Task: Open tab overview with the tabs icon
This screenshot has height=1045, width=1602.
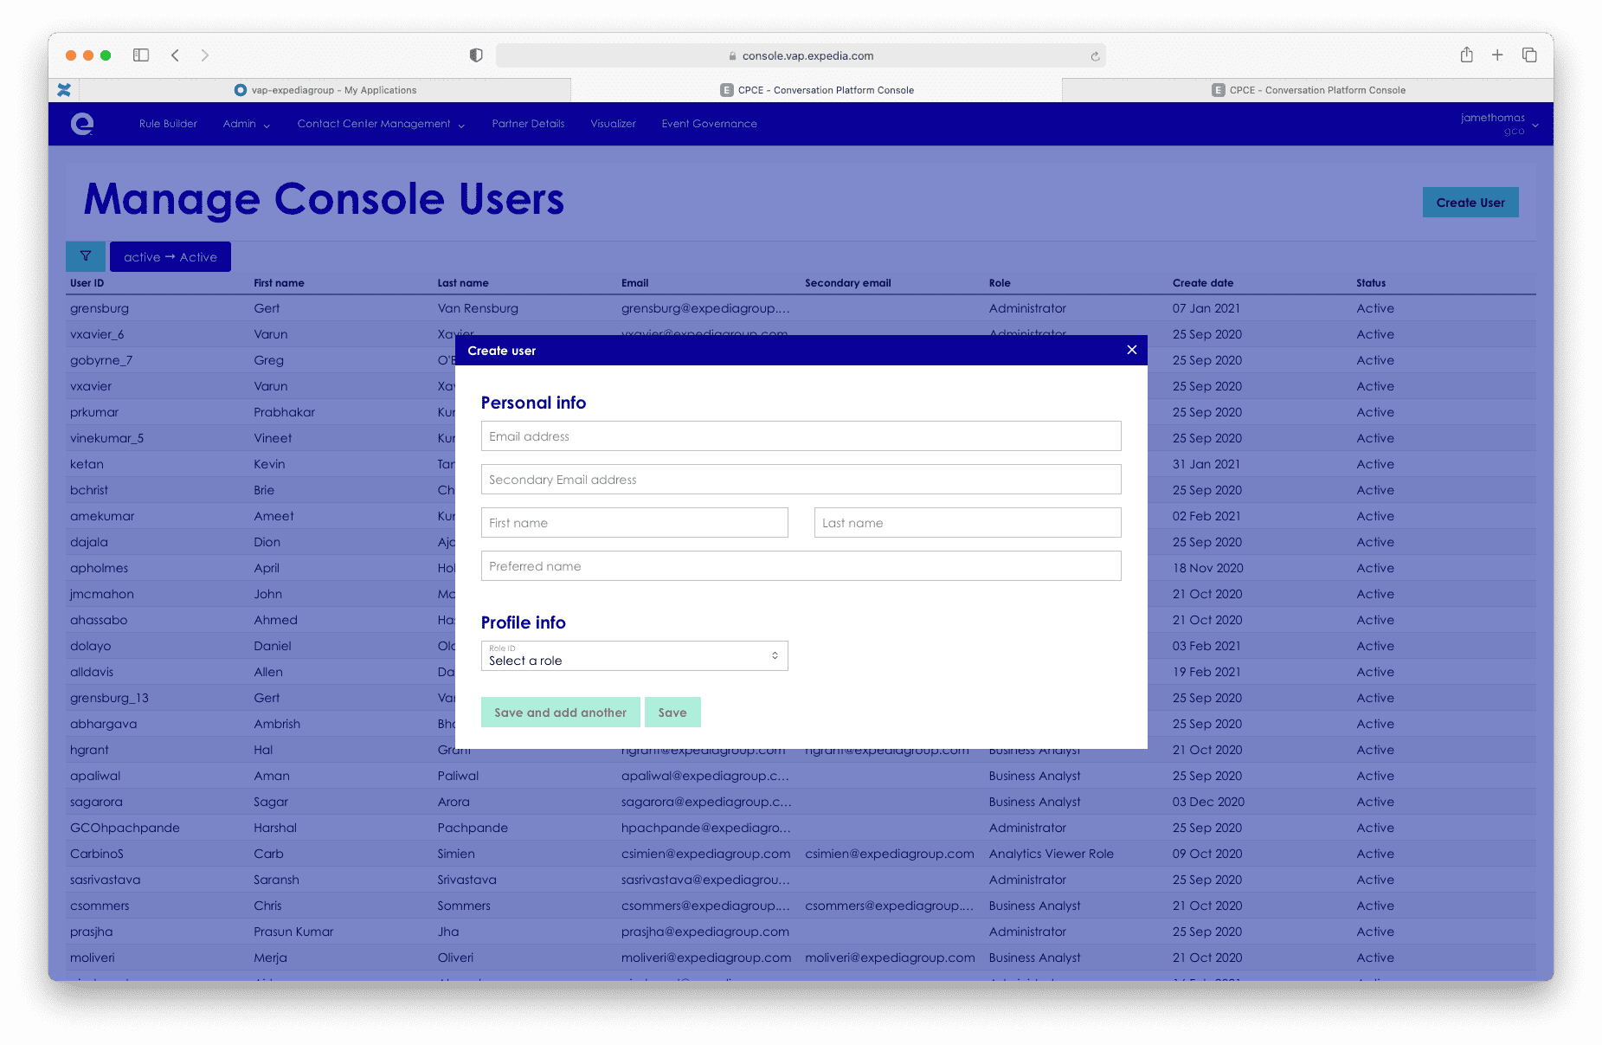Action: point(1529,55)
